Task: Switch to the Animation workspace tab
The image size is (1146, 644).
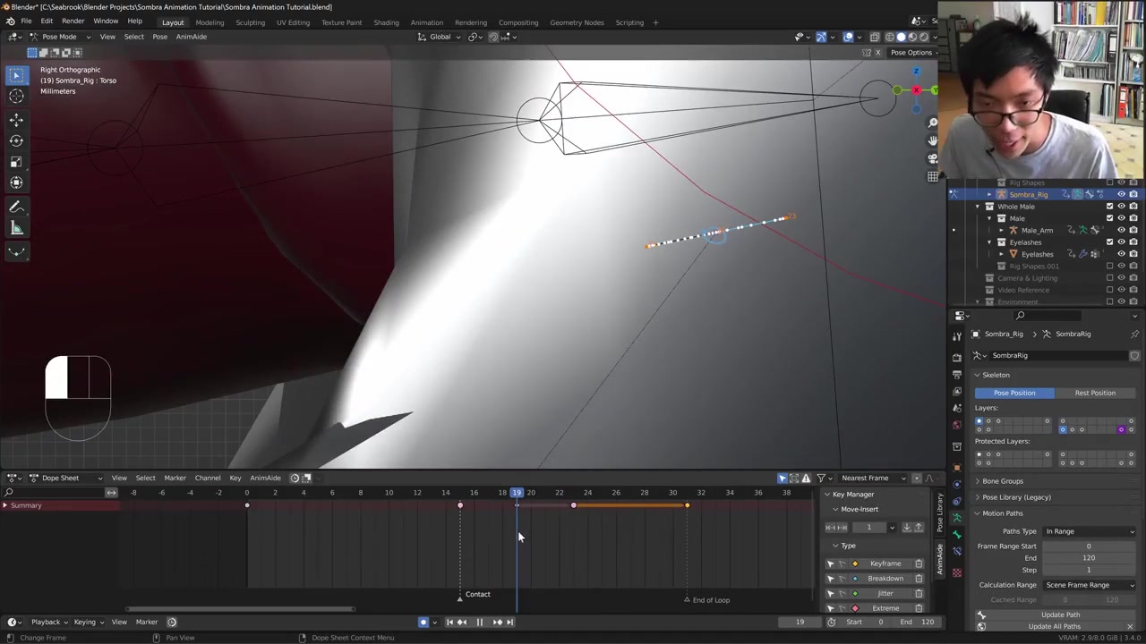Action: (426, 22)
